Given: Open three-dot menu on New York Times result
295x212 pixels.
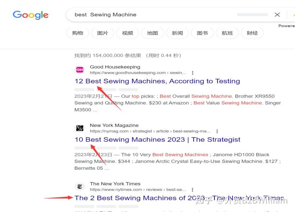Looking at the screenshot, I should [x=192, y=189].
